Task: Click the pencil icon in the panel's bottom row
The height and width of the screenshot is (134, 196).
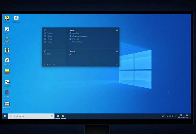Action: tap(45, 64)
